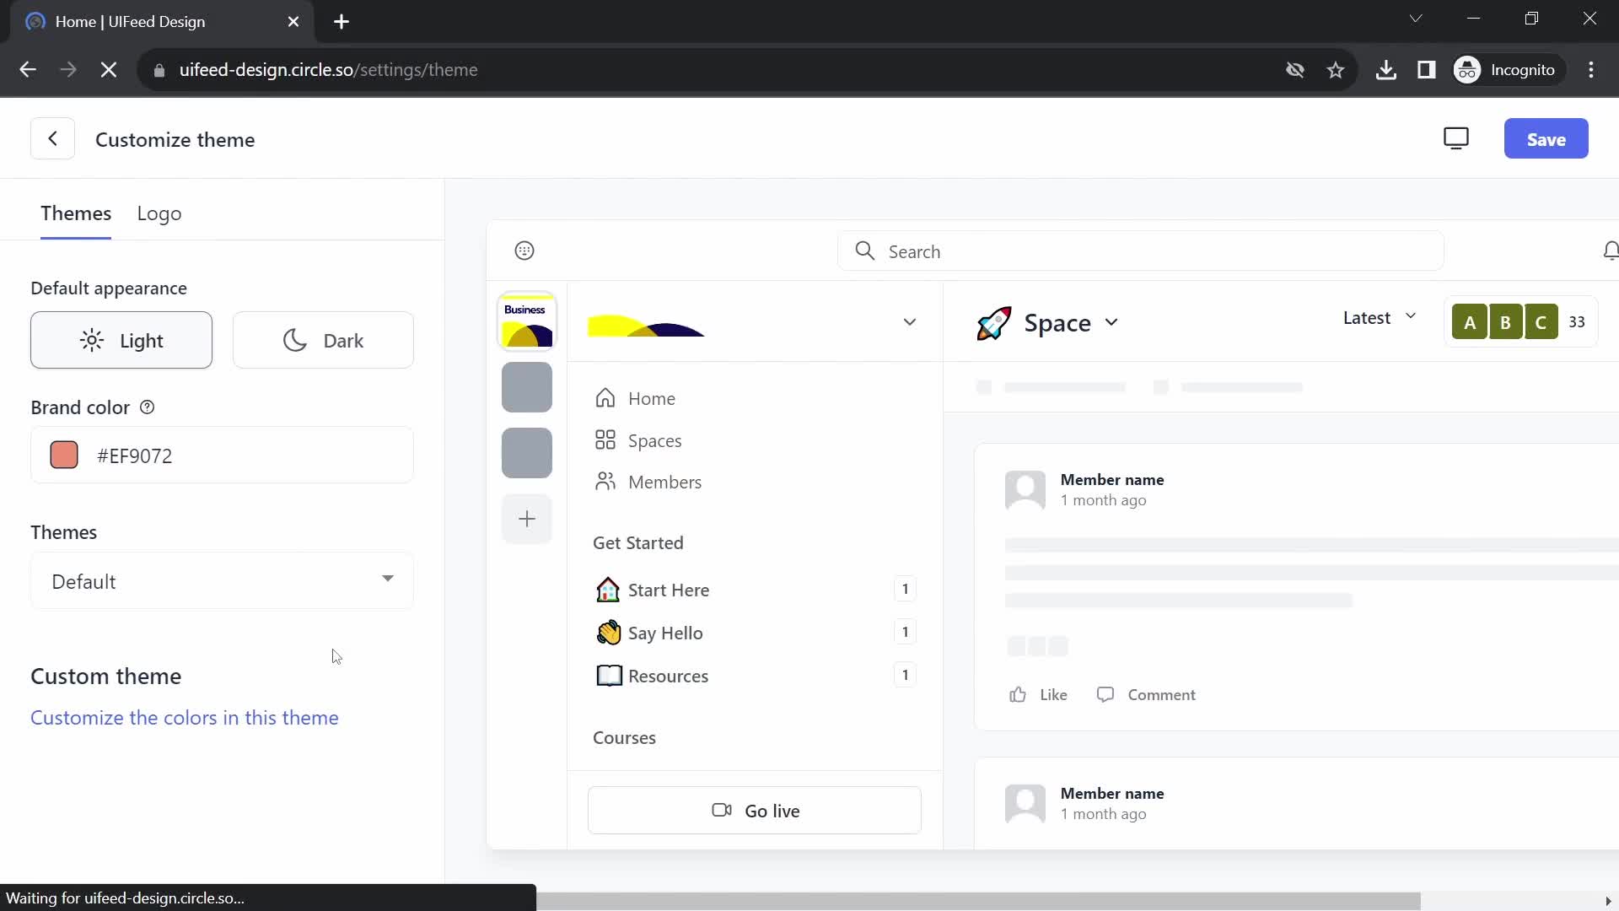
Task: Click the Home navigation icon
Action: click(605, 397)
